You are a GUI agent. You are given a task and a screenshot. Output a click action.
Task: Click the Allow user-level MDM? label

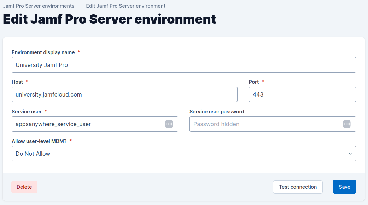(x=39, y=141)
